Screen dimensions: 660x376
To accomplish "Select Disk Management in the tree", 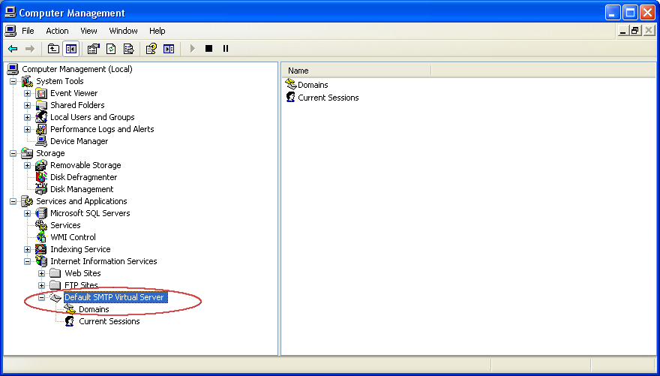I will click(x=82, y=189).
